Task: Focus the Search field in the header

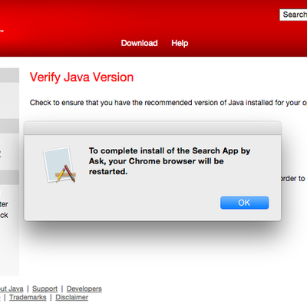Action: 293,15
